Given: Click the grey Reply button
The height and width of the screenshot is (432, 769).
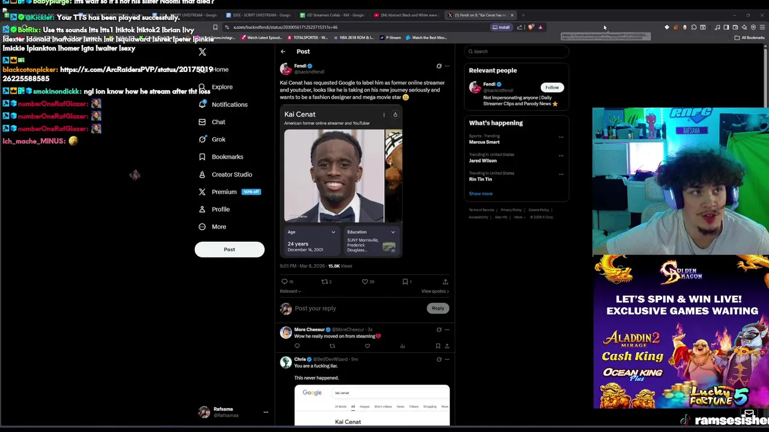Looking at the screenshot, I should (438, 308).
